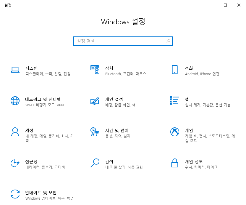The width and height of the screenshot is (246, 205).
Task: Open the 개인 설정 title
Action: pyautogui.click(x=114, y=99)
